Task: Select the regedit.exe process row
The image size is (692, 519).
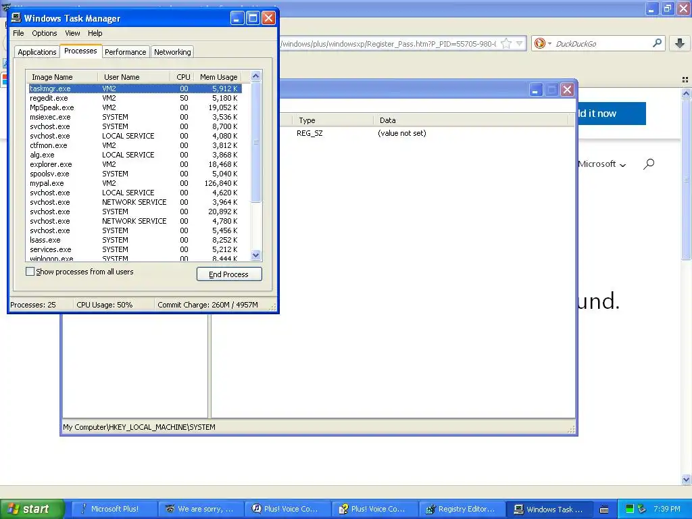Action: pyautogui.click(x=134, y=98)
